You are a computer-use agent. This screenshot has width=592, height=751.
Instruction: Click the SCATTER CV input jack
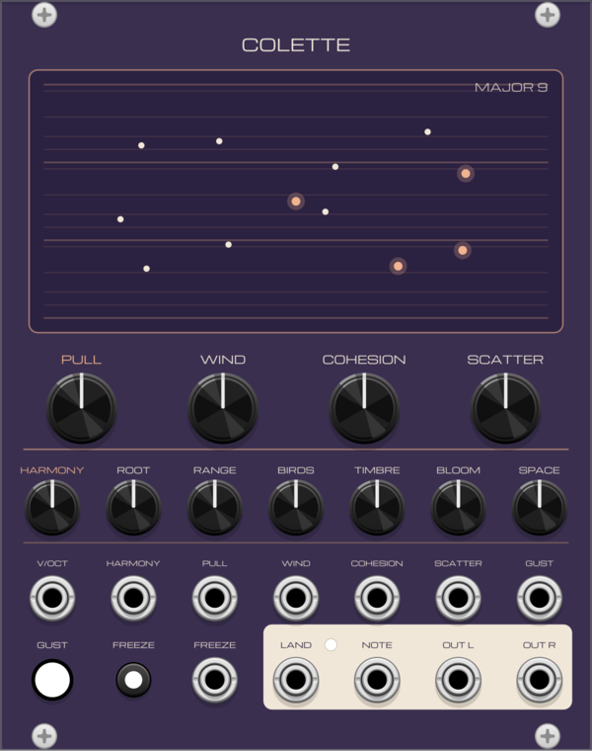[458, 598]
